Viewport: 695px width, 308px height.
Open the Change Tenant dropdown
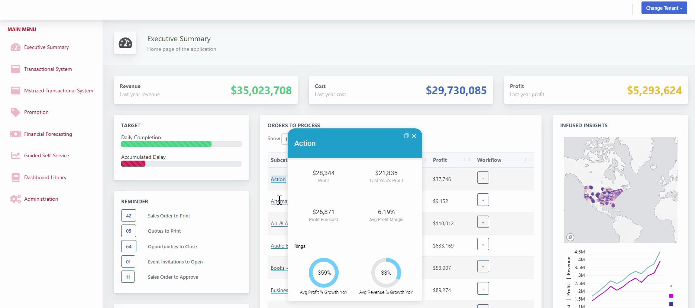point(664,8)
